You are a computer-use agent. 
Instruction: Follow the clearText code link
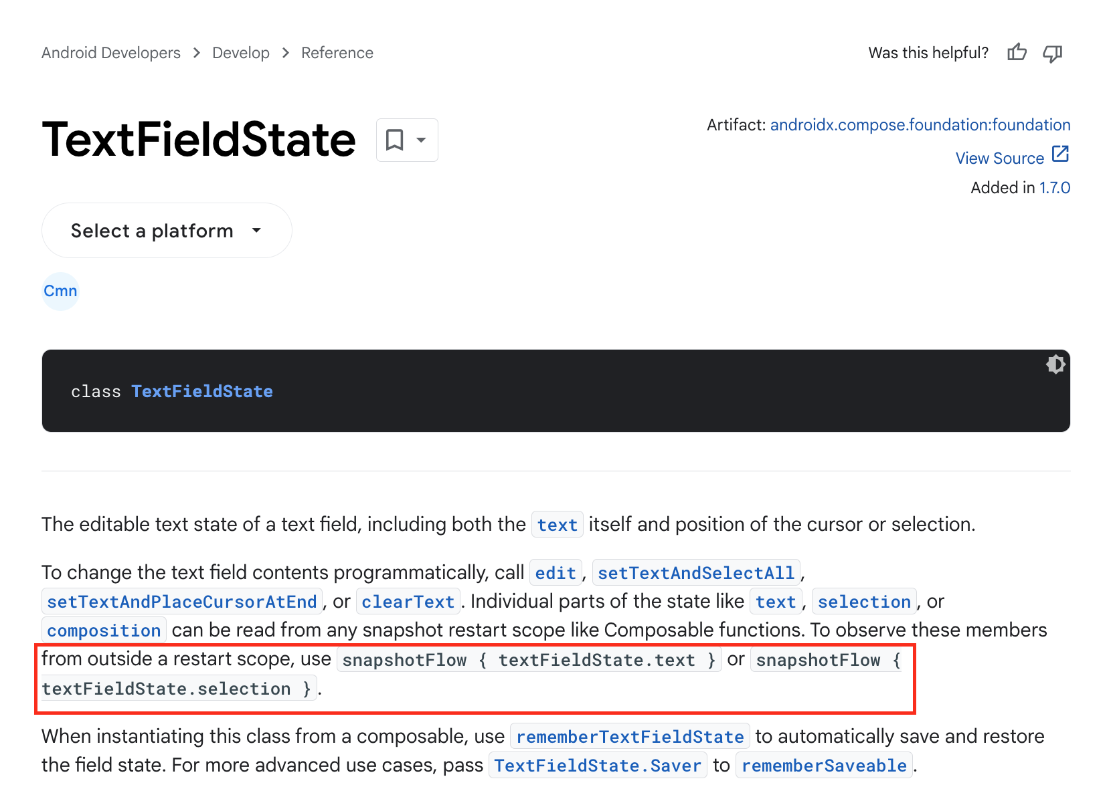(408, 602)
